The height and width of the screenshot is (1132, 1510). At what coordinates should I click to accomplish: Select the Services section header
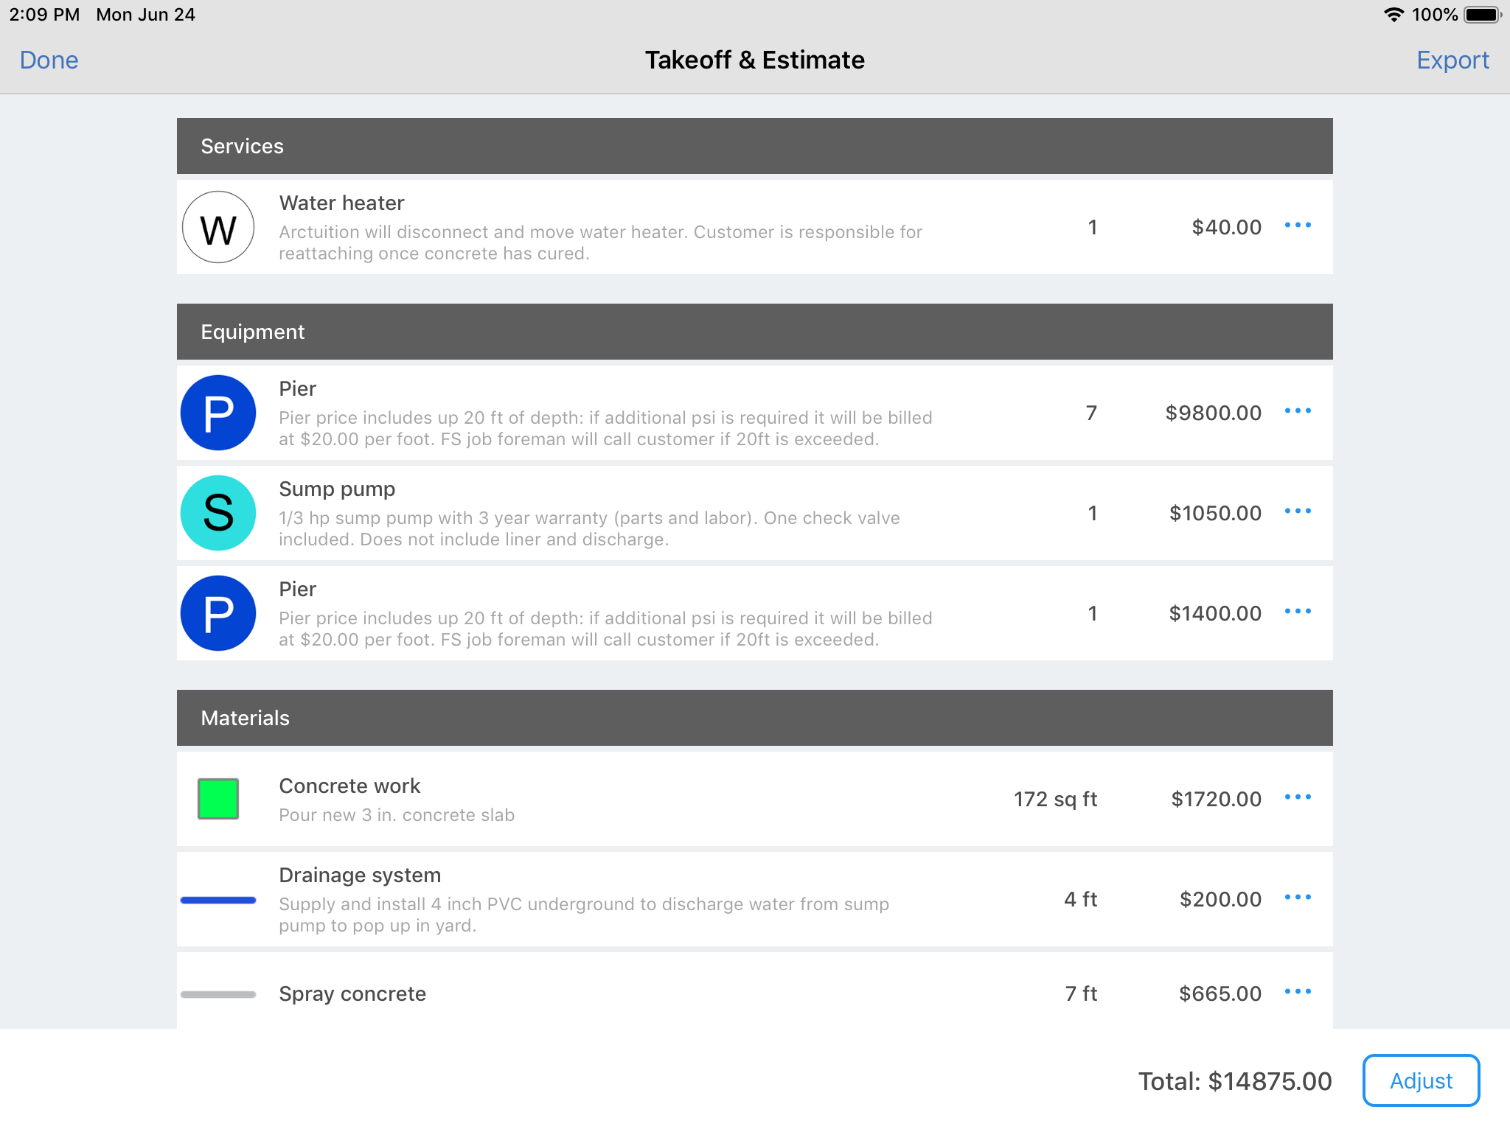point(754,146)
